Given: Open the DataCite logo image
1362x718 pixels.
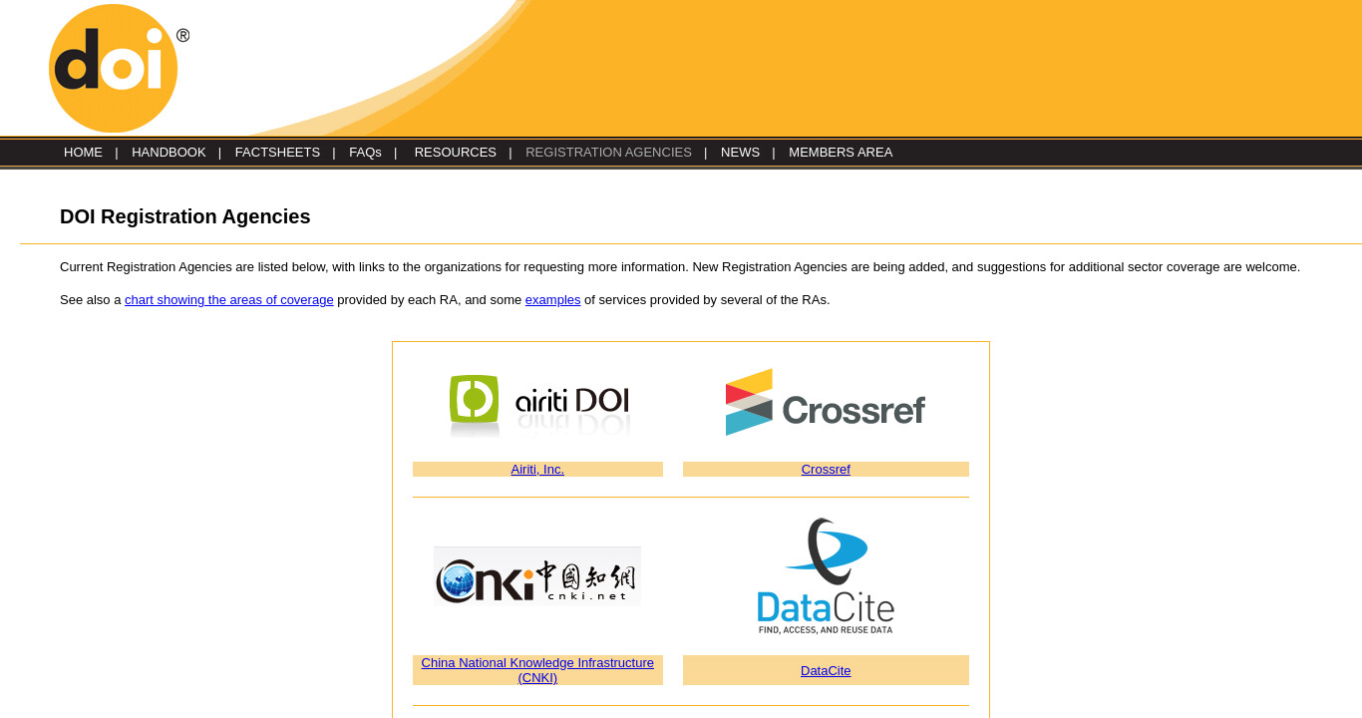Looking at the screenshot, I should [x=826, y=576].
